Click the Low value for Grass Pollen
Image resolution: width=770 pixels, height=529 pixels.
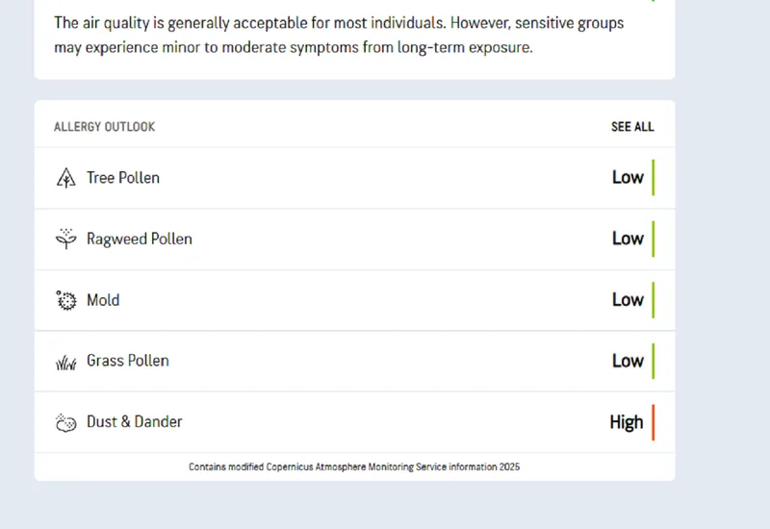(x=628, y=361)
